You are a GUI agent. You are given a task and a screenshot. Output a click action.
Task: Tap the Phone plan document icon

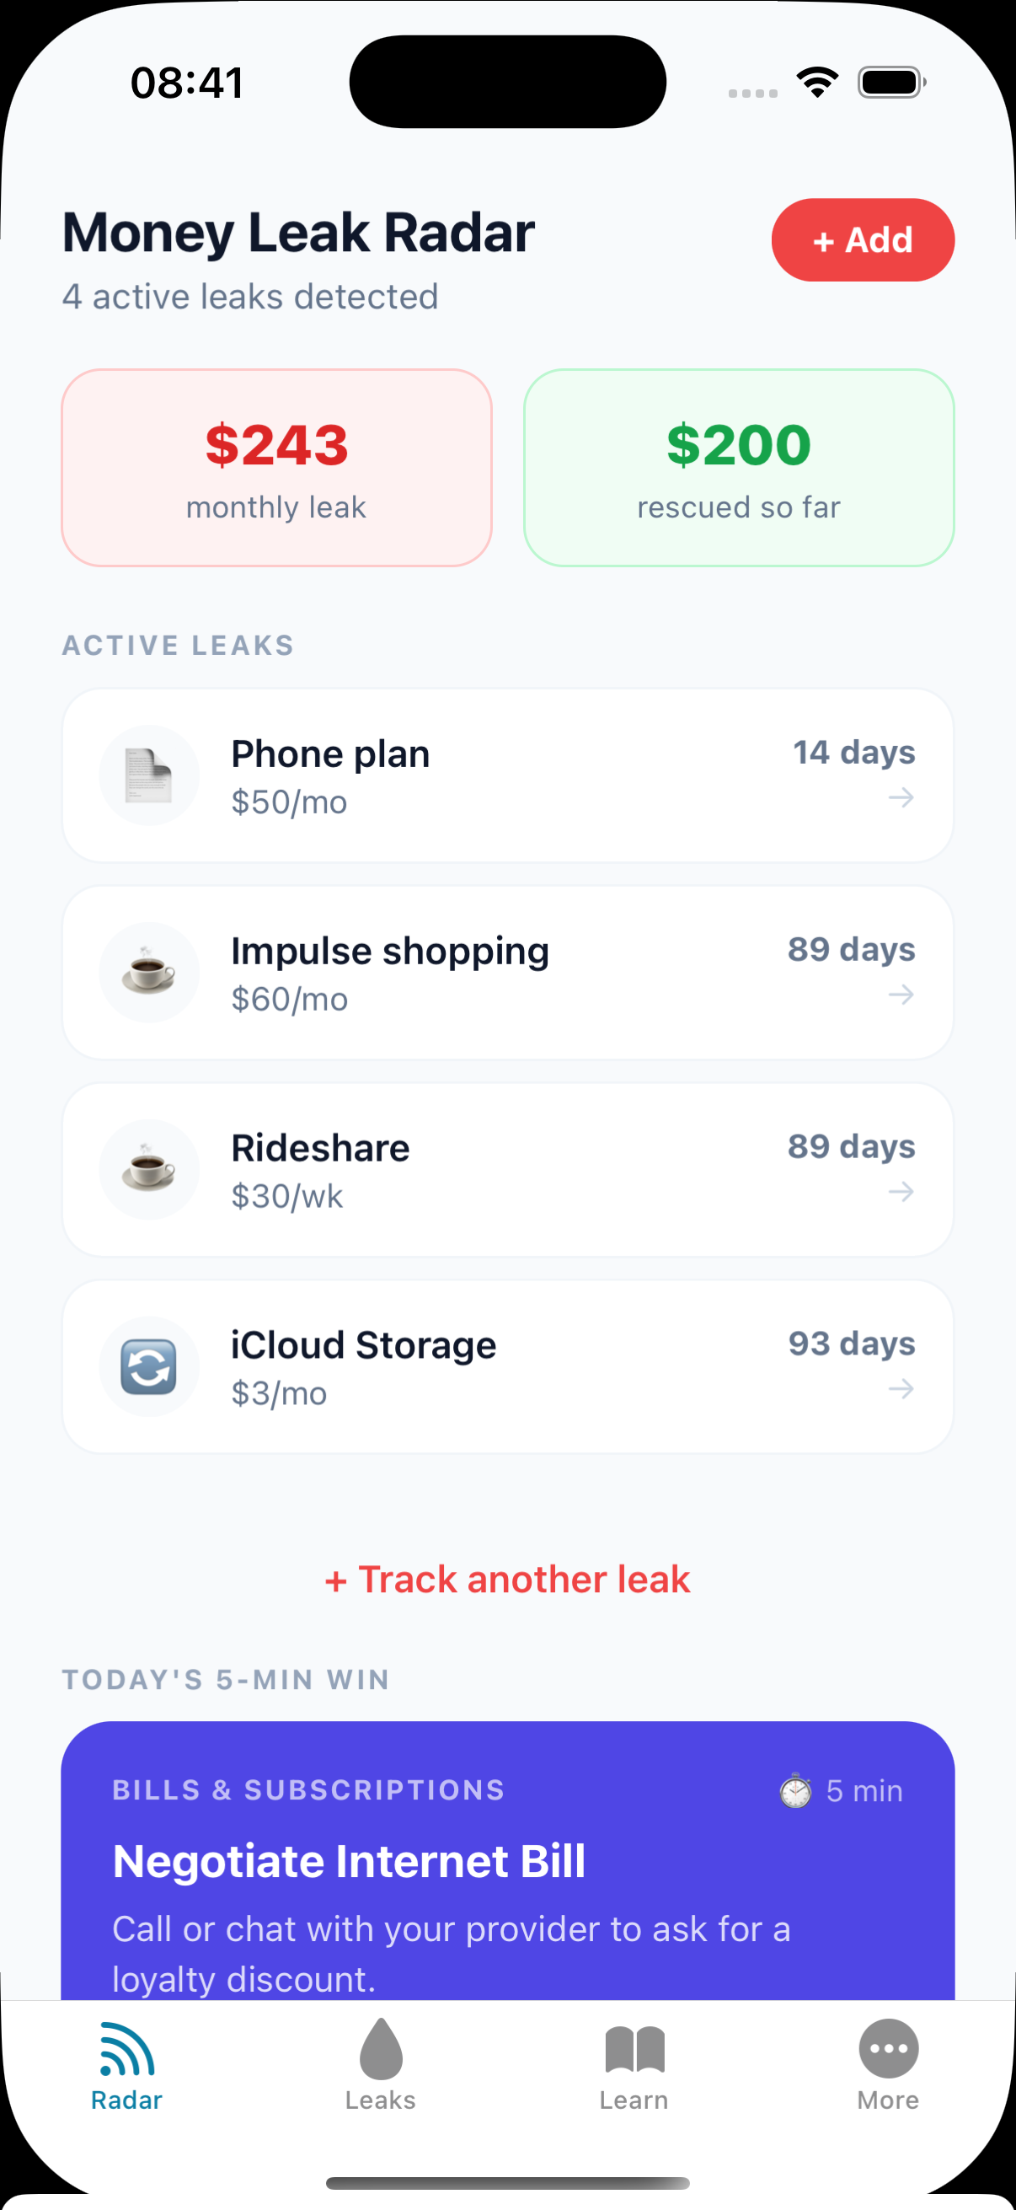click(x=149, y=775)
